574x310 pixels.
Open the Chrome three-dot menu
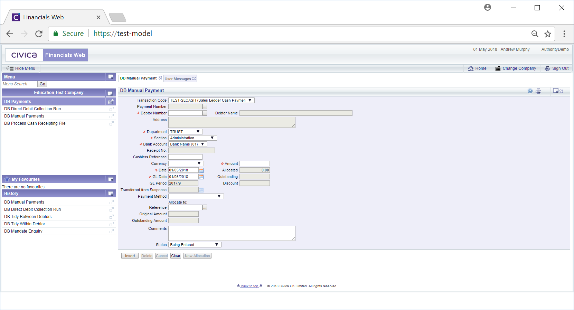(564, 34)
